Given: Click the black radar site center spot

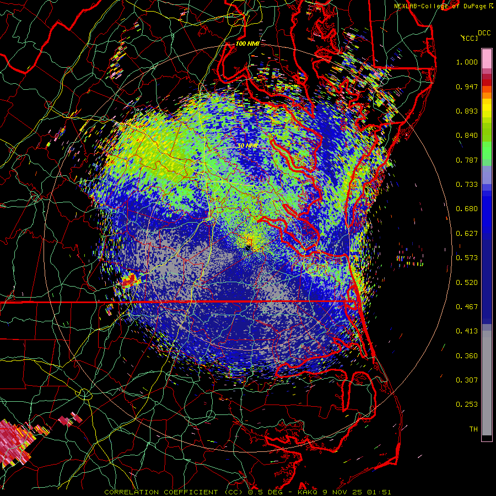Looking at the screenshot, I should tap(248, 247).
